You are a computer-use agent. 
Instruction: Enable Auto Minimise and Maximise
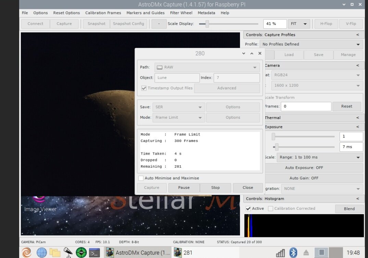point(141,178)
